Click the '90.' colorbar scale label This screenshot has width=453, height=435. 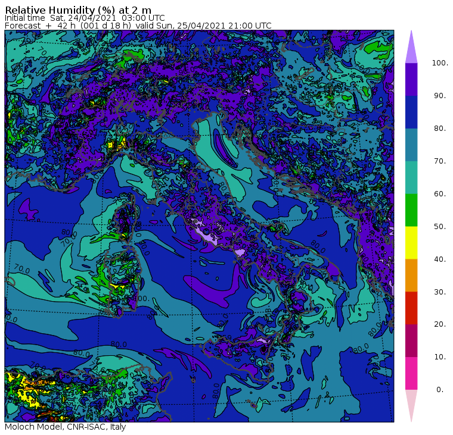tap(440, 96)
